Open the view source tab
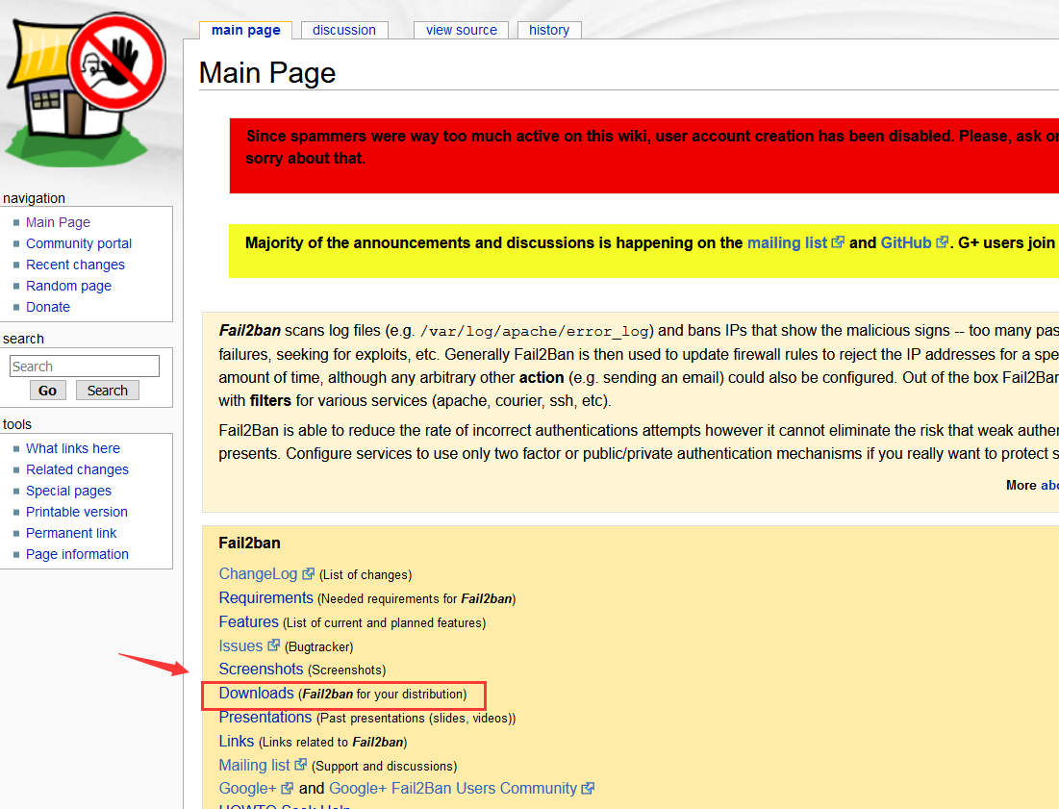 point(462,30)
